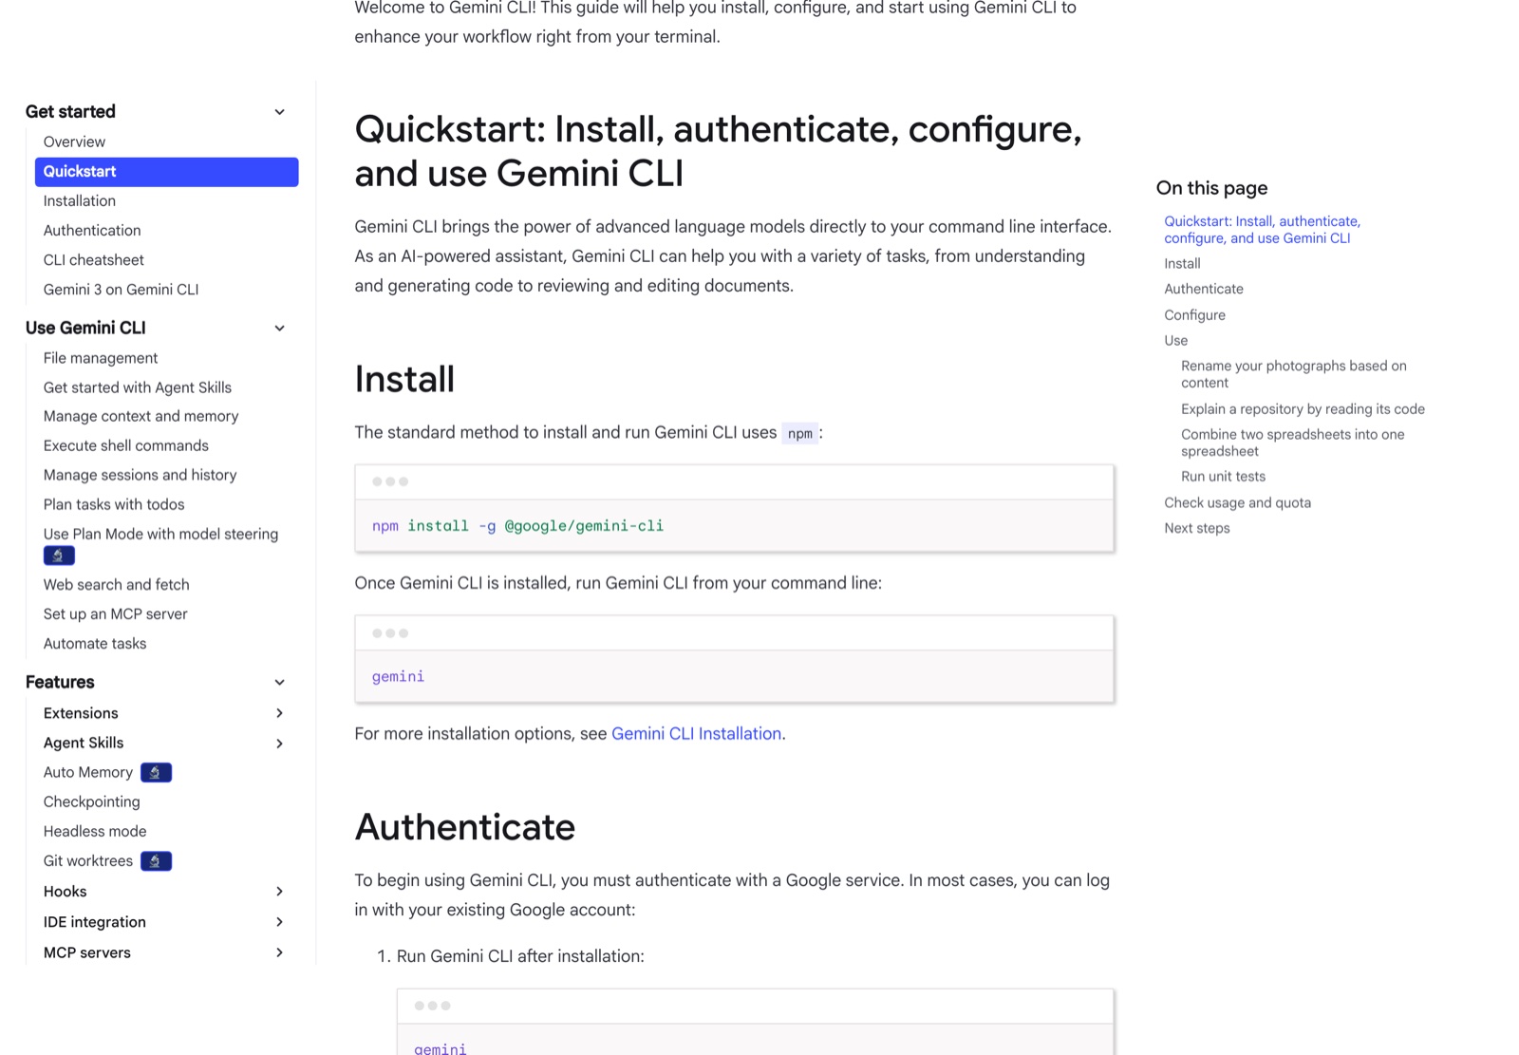Viewport: 1519px width, 1055px height.
Task: Open the Checkpointing feature page
Action: click(92, 801)
